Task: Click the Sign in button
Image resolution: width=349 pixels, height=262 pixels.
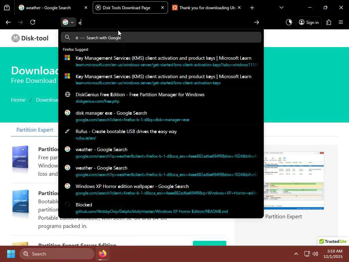Action: (x=309, y=22)
